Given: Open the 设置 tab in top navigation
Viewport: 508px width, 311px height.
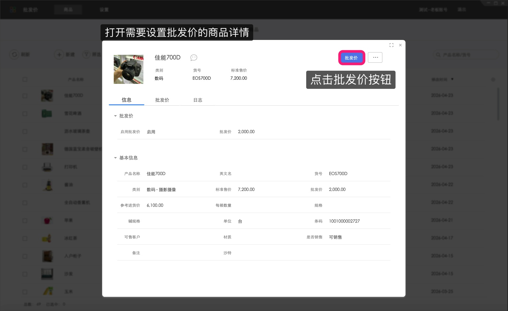Looking at the screenshot, I should (104, 10).
